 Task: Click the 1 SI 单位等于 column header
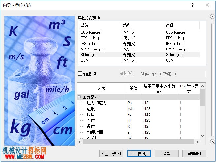pyautogui.click(x=189, y=88)
